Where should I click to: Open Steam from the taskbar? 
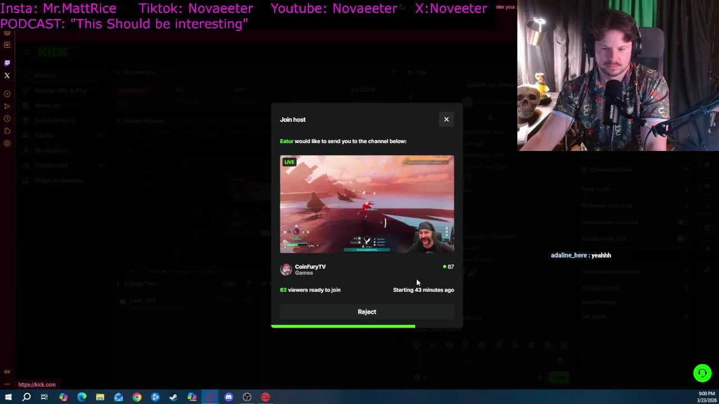(x=174, y=397)
